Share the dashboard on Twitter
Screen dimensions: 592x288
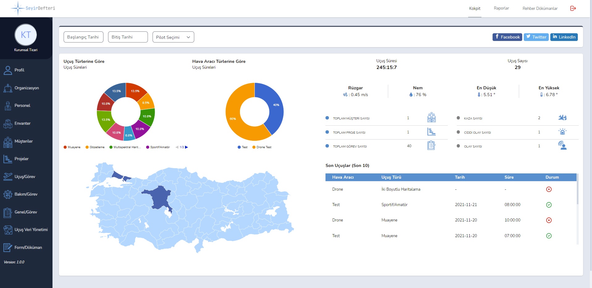tap(536, 37)
